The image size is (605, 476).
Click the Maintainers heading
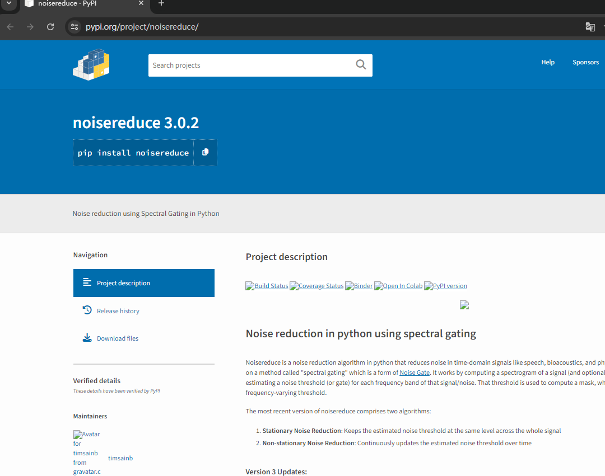[x=90, y=416]
